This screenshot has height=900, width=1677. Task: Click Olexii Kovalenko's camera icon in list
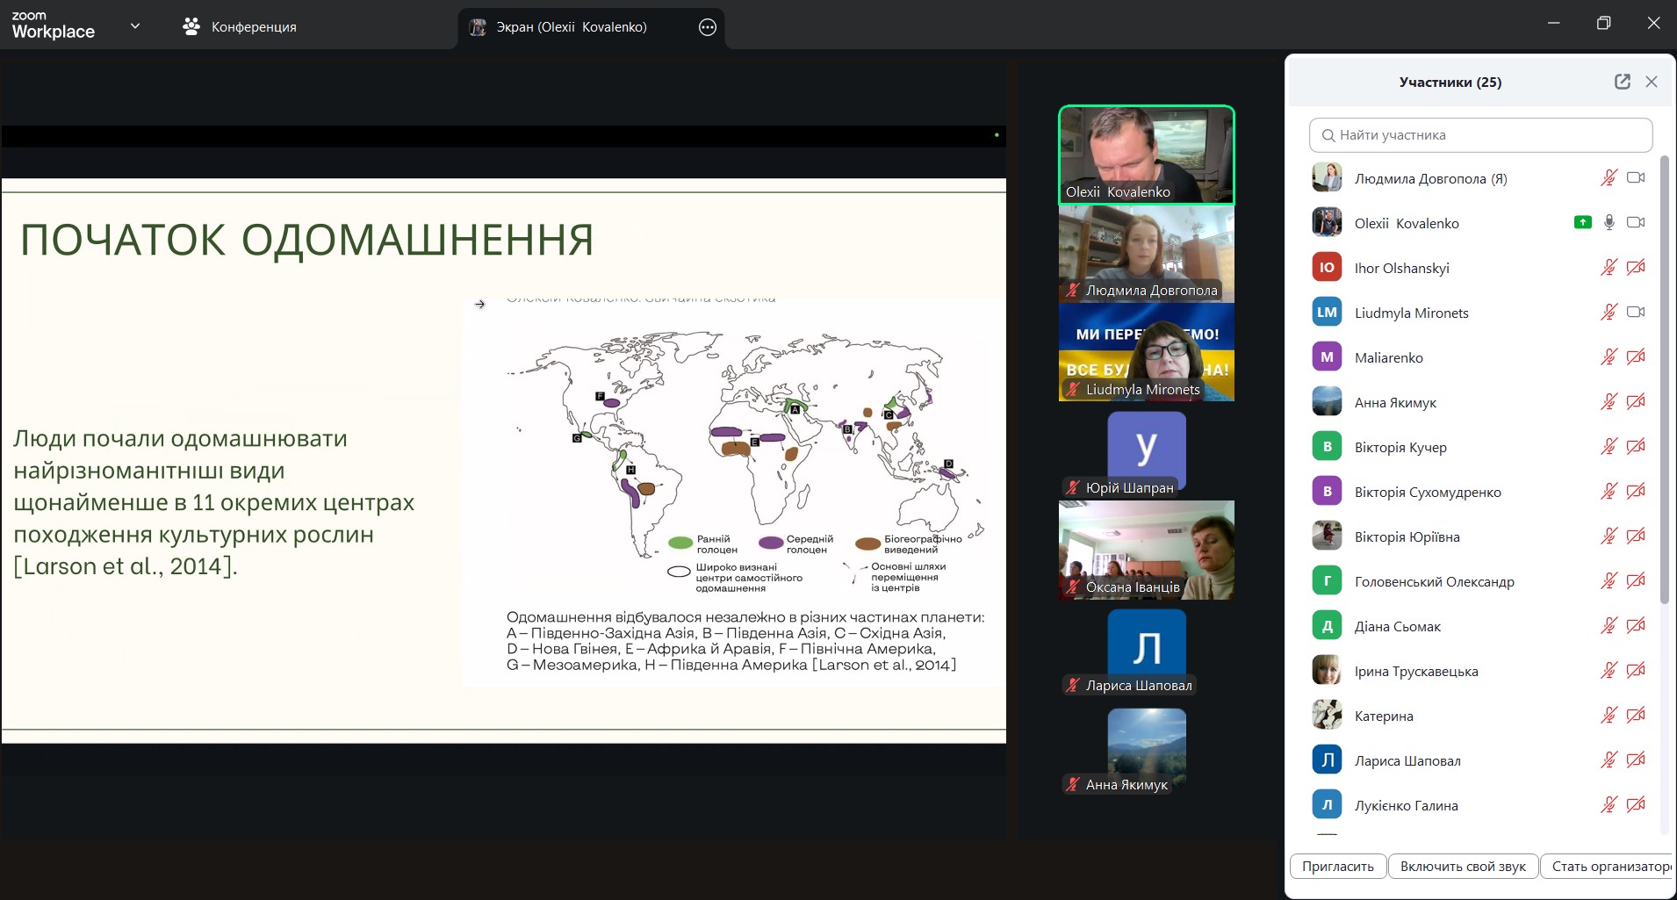tap(1635, 223)
